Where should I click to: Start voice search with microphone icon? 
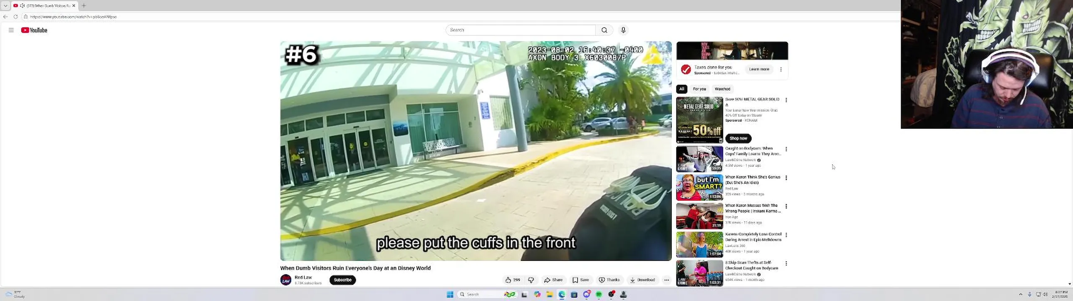coord(623,30)
